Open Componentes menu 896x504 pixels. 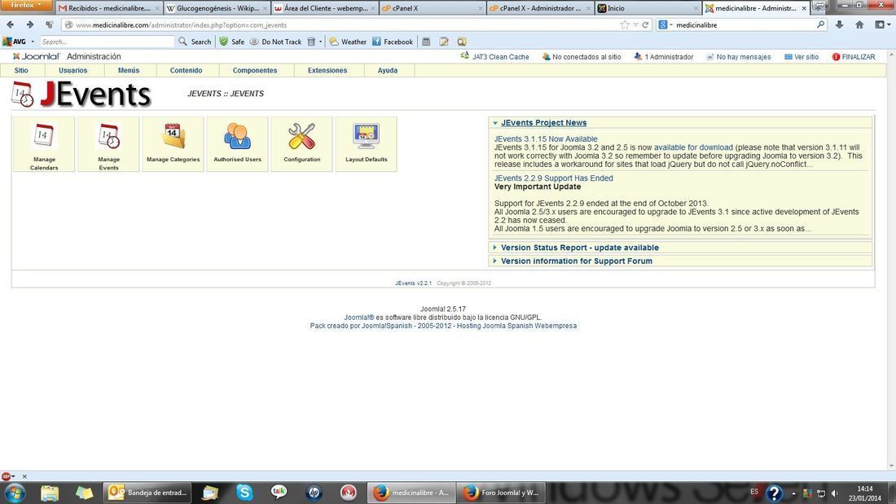[x=255, y=70]
